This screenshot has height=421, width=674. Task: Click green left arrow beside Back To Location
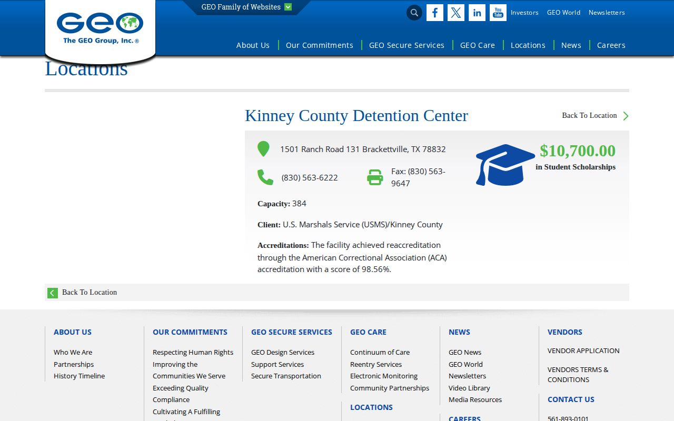pyautogui.click(x=53, y=293)
